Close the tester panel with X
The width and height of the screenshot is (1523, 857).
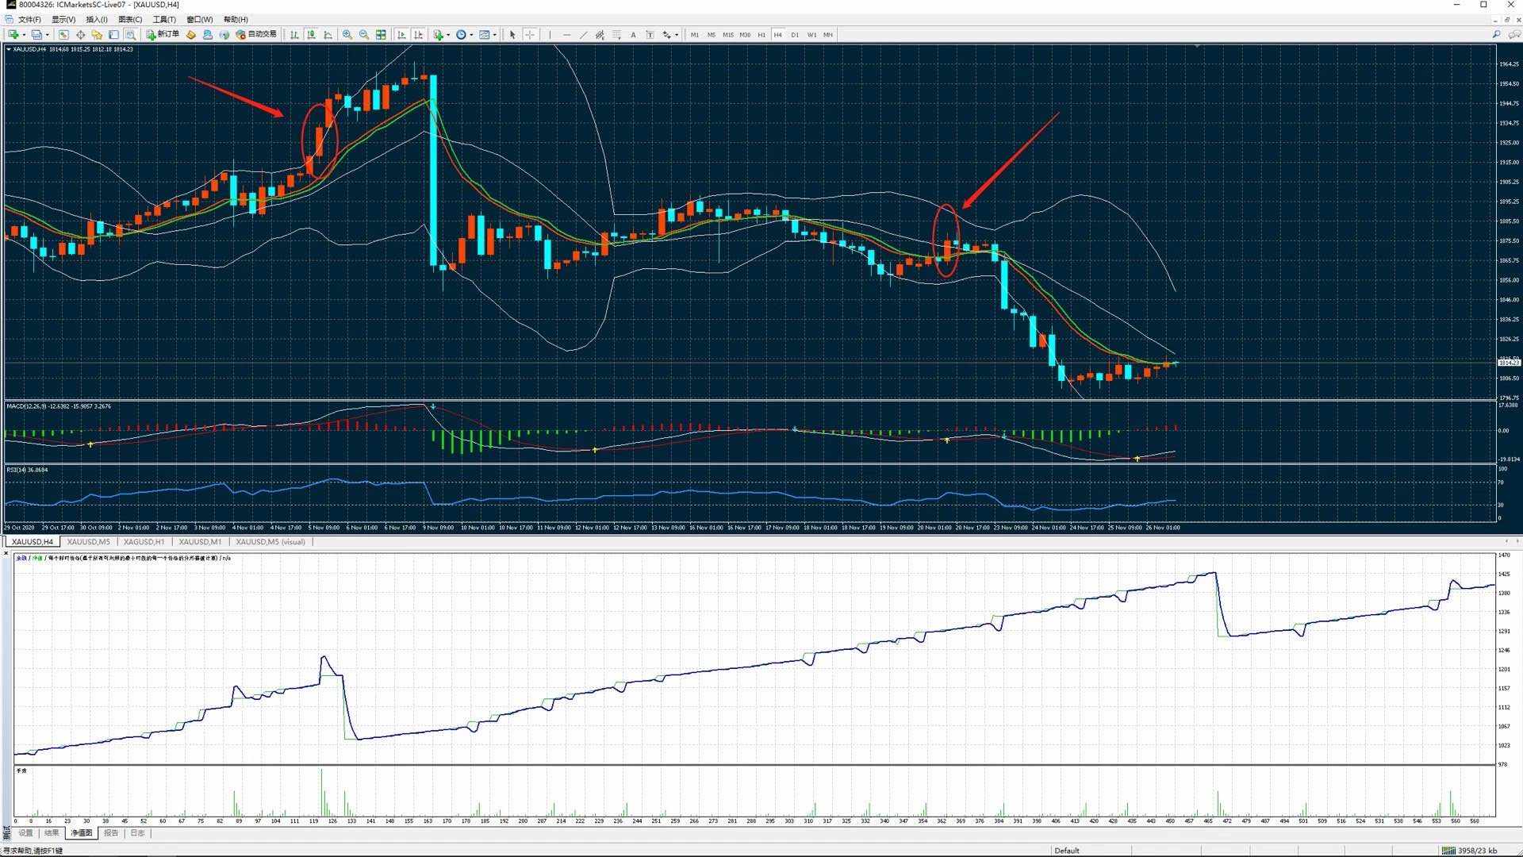[x=6, y=553]
